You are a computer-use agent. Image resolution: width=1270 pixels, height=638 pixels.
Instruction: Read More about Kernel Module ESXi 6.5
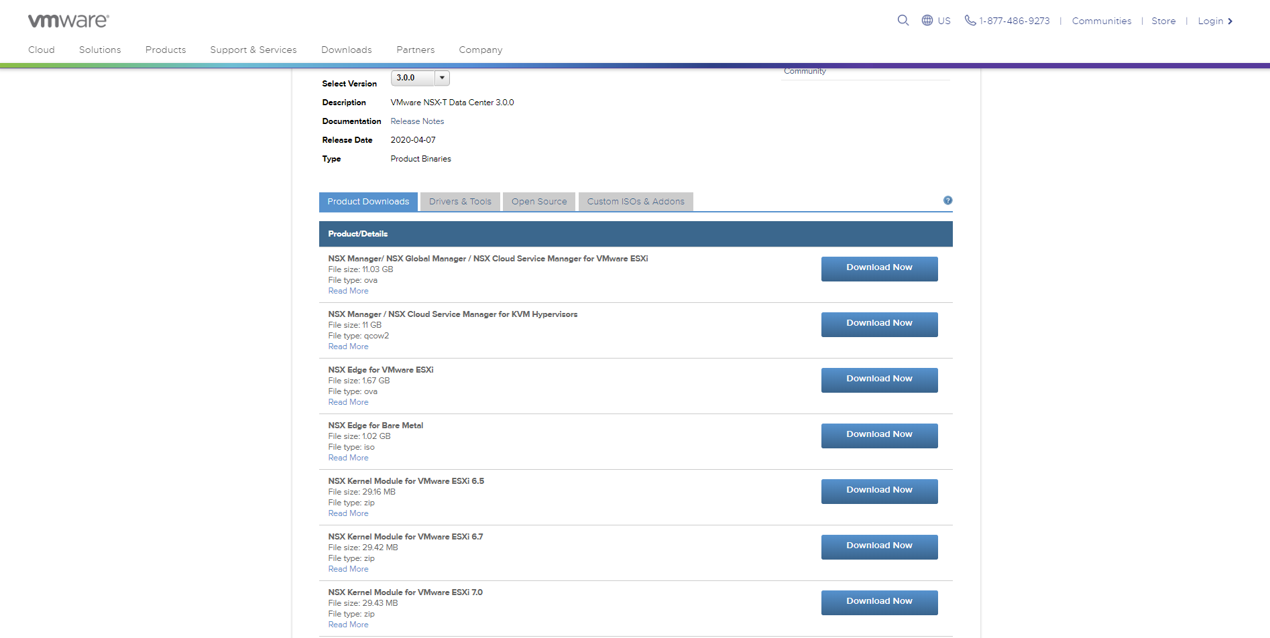[x=348, y=513]
